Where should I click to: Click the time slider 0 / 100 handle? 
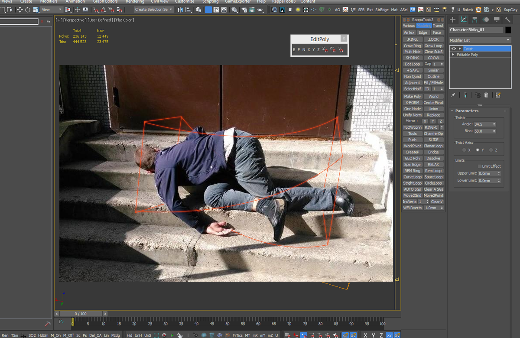(x=80, y=314)
